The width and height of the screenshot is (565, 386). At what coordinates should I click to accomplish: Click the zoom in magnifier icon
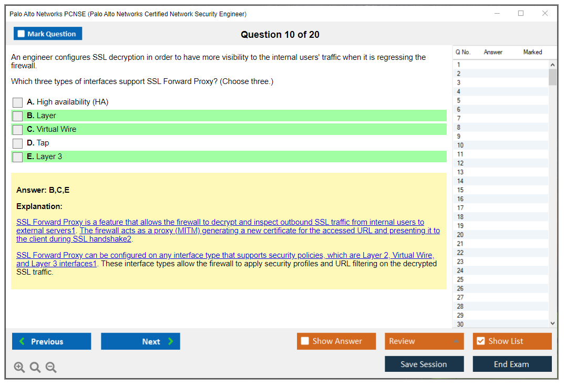point(19,368)
